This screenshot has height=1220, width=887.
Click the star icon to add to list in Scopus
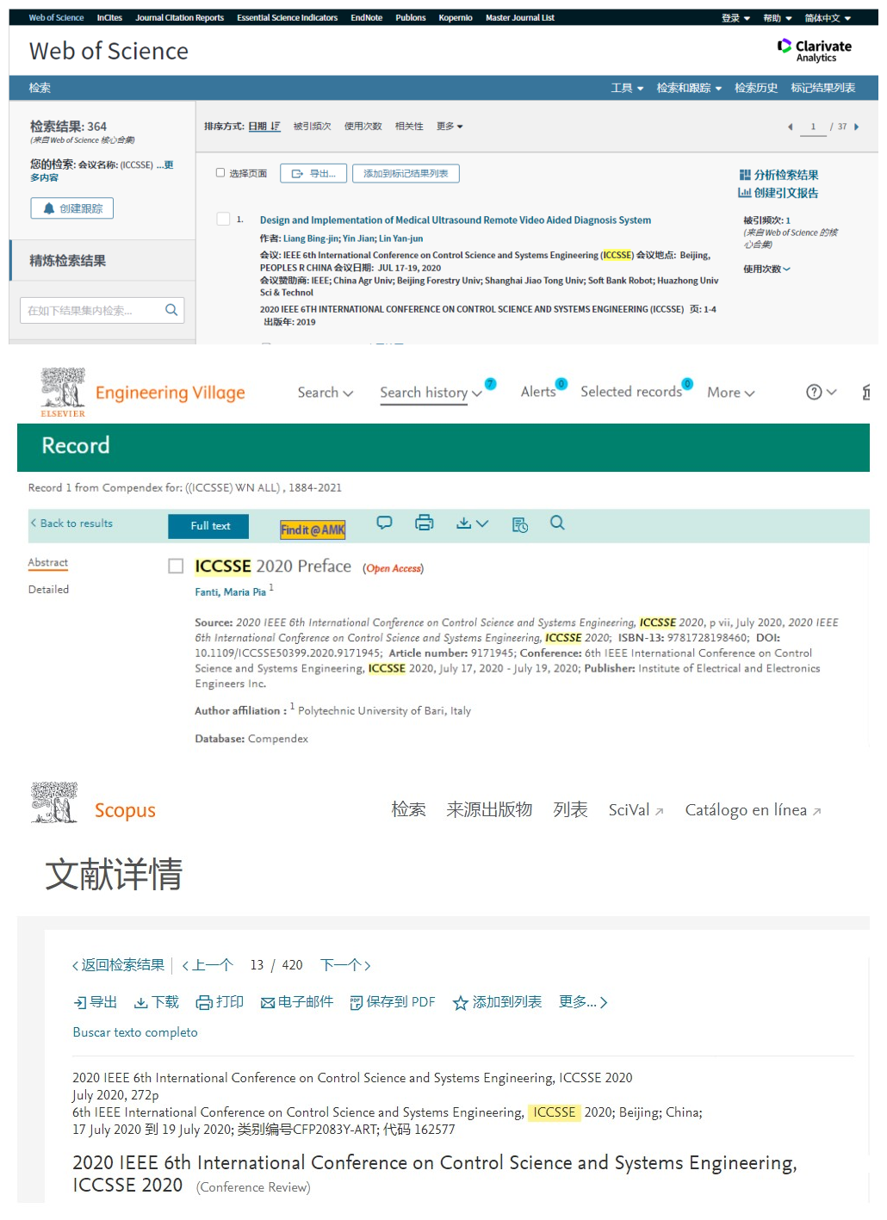[x=461, y=1003]
